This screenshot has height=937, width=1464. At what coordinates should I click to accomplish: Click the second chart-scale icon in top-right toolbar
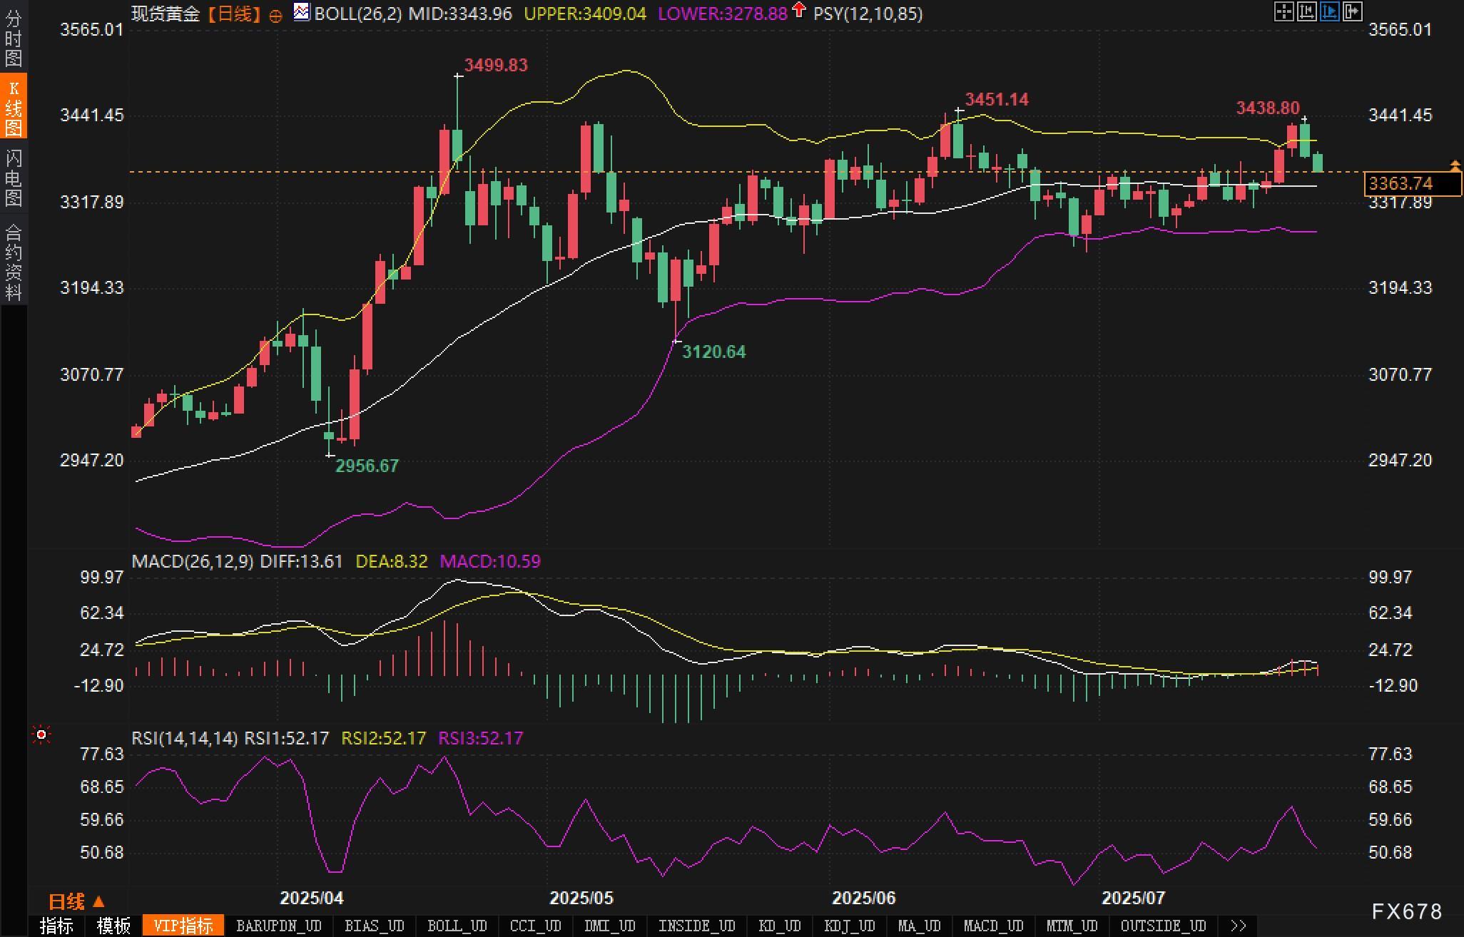(x=1306, y=11)
